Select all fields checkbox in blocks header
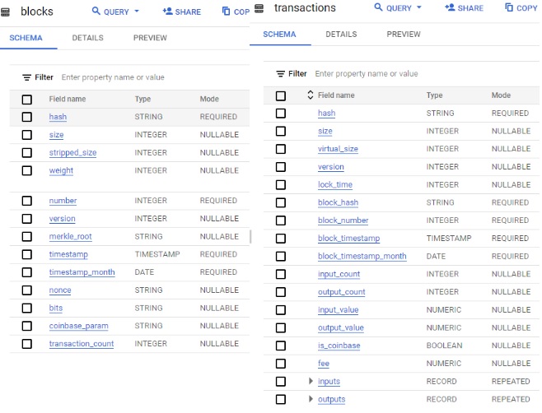The height and width of the screenshot is (413, 542). click(27, 100)
